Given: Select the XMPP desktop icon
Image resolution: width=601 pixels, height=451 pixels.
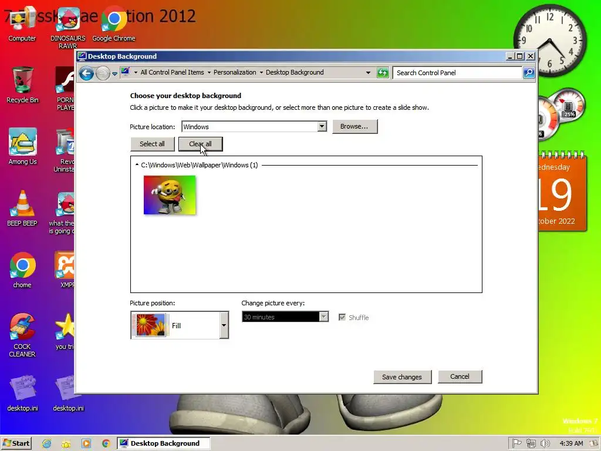Looking at the screenshot, I should pyautogui.click(x=66, y=270).
